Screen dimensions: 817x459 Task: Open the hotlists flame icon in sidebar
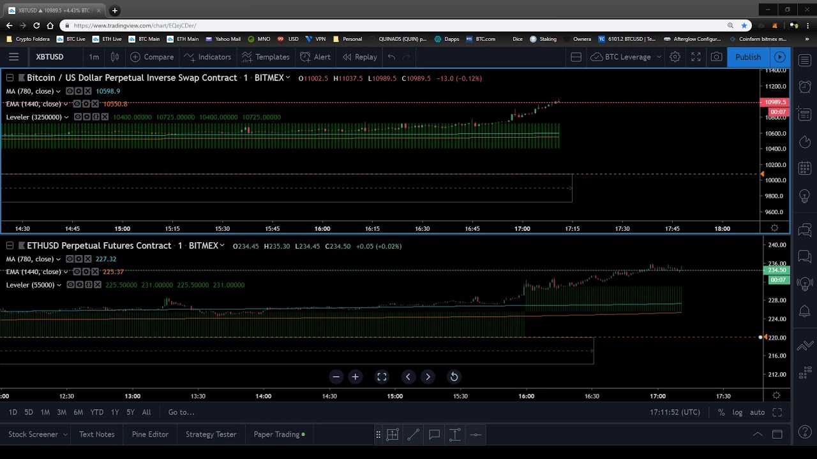[x=804, y=141]
